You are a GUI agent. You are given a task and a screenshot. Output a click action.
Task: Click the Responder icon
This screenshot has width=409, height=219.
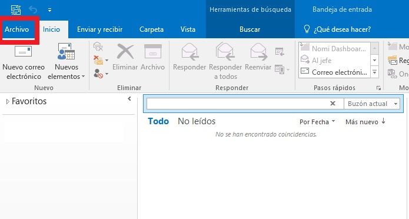[189, 52]
